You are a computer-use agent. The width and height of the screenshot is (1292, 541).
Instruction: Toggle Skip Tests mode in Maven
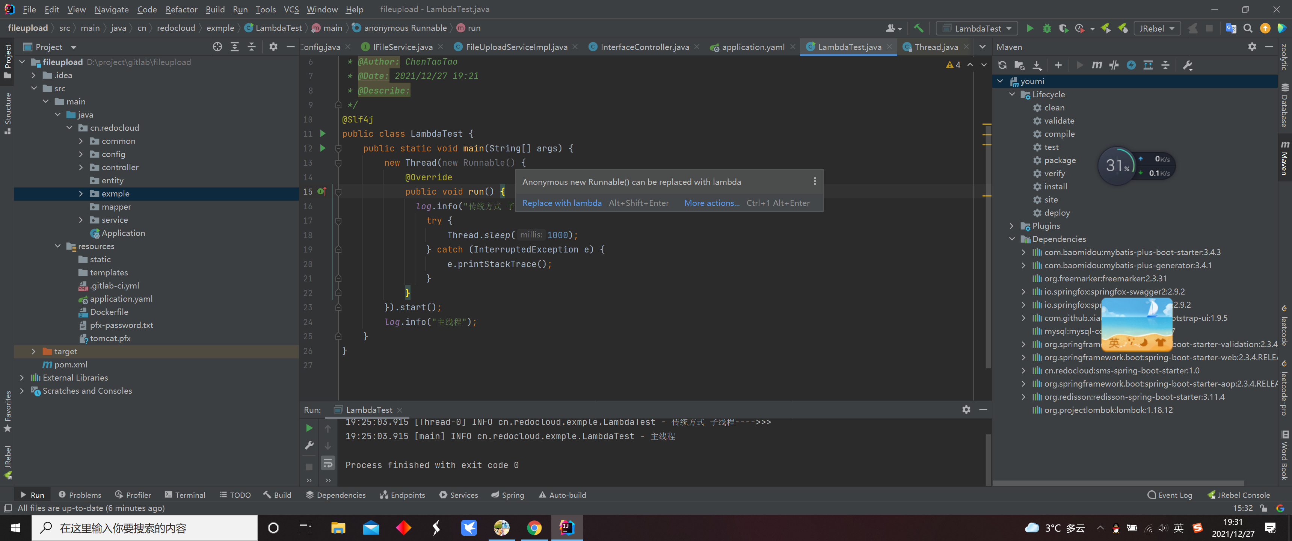[x=1130, y=65]
